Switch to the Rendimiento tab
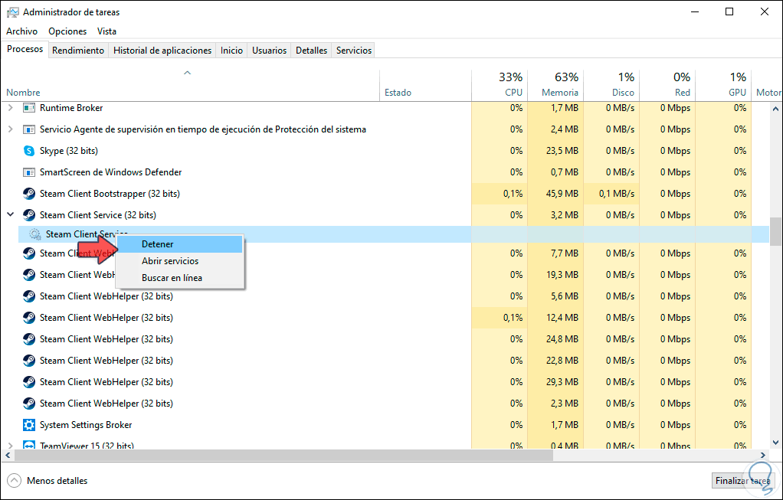Viewport: 783px width, 500px height. pos(78,51)
